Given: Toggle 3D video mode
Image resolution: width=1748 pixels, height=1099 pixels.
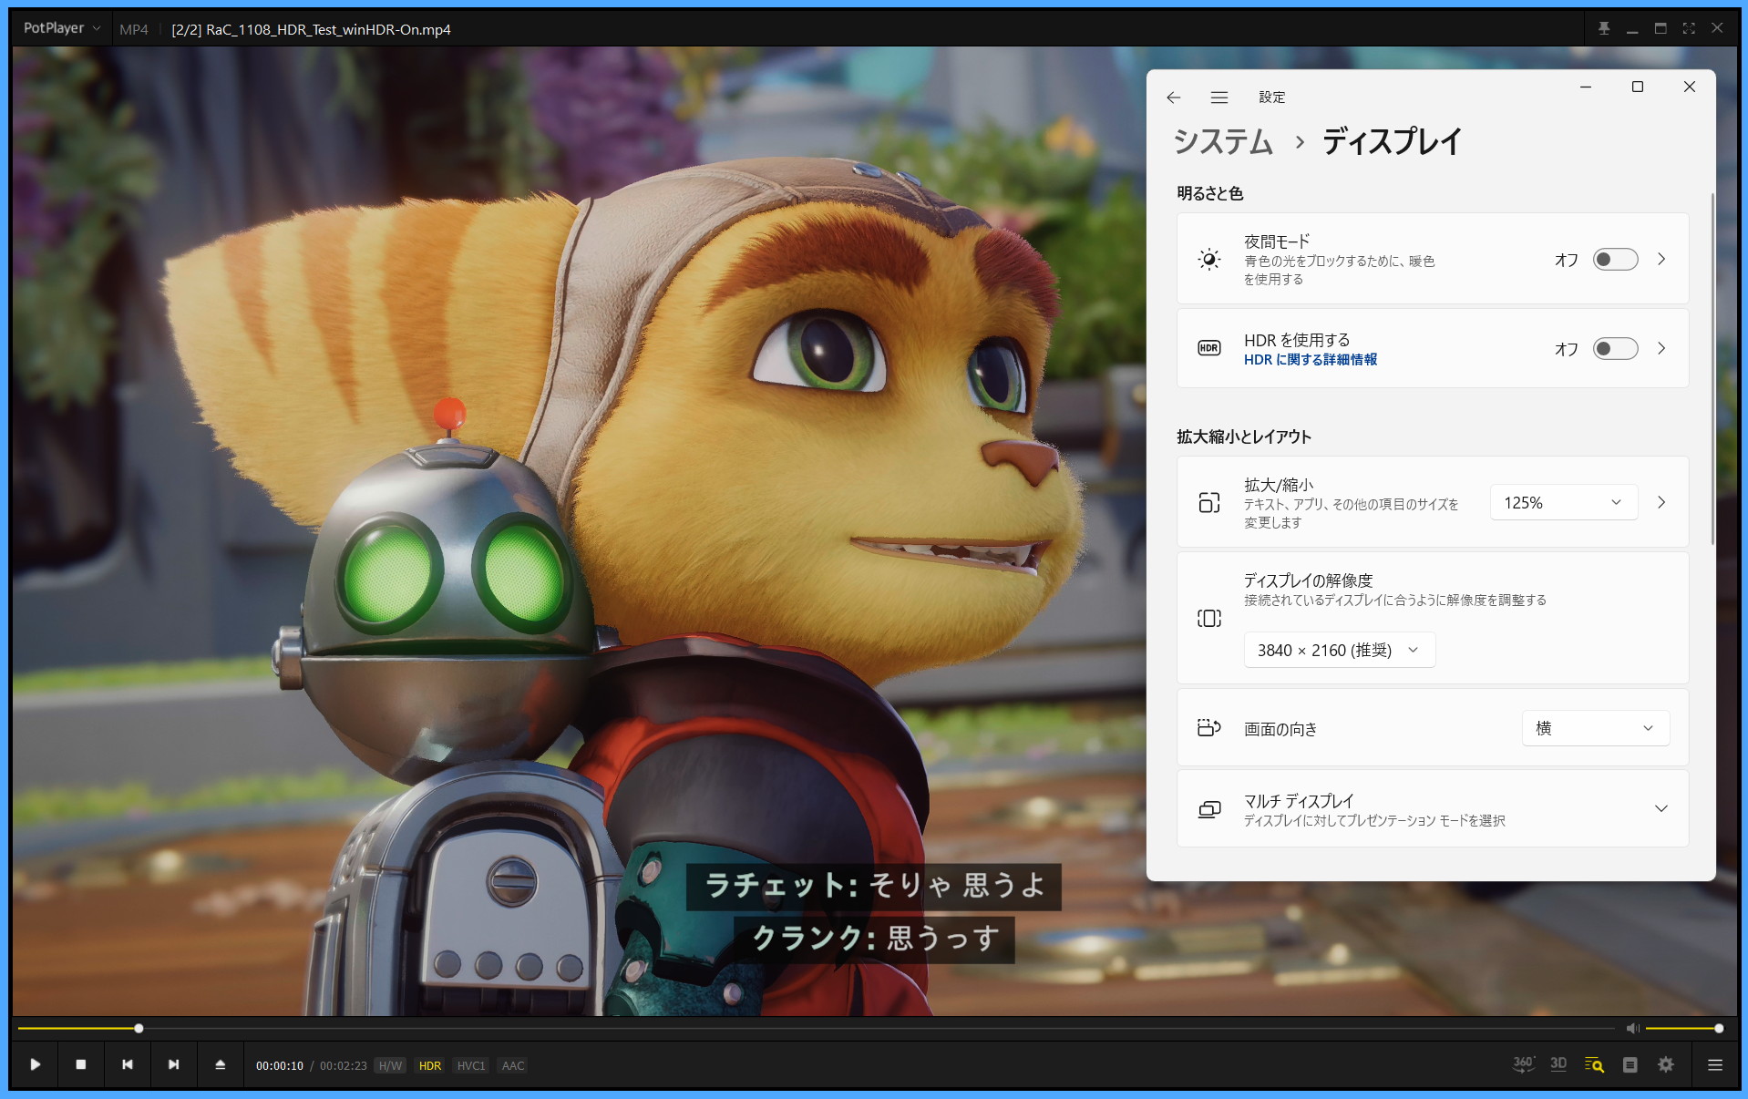Looking at the screenshot, I should pyautogui.click(x=1558, y=1064).
